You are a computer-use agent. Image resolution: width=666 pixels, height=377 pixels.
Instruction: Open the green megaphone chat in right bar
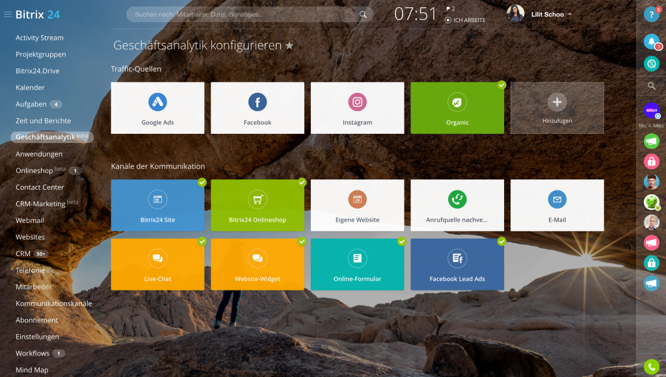[651, 141]
